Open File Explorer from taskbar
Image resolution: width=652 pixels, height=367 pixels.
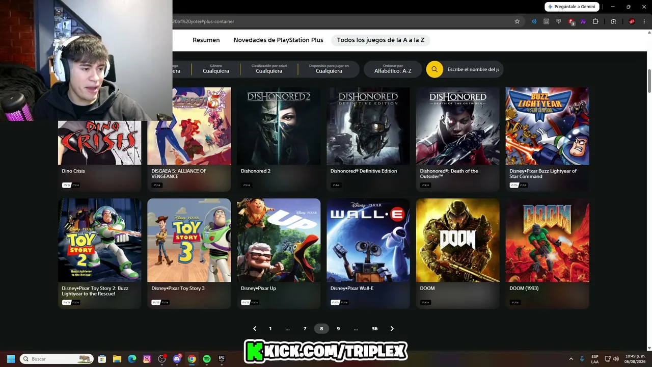pyautogui.click(x=117, y=359)
